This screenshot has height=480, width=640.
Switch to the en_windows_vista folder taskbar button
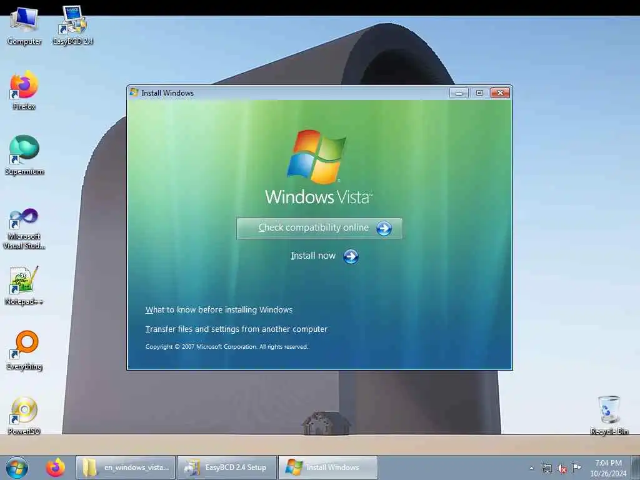(126, 467)
